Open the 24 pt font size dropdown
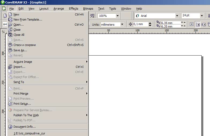This screenshot has height=136, width=210. click(x=202, y=16)
